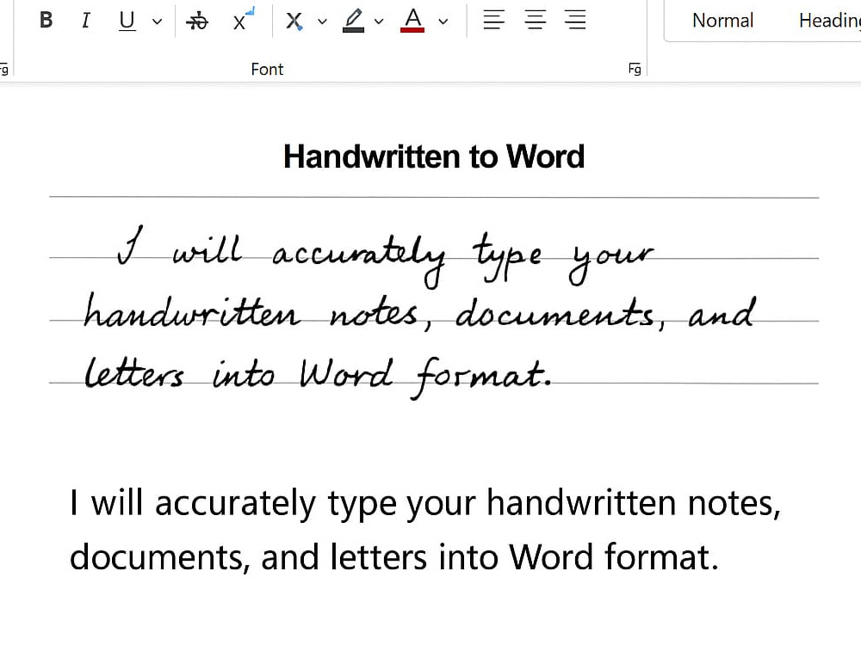This screenshot has width=861, height=645.
Task: Apply red font color
Action: (412, 21)
